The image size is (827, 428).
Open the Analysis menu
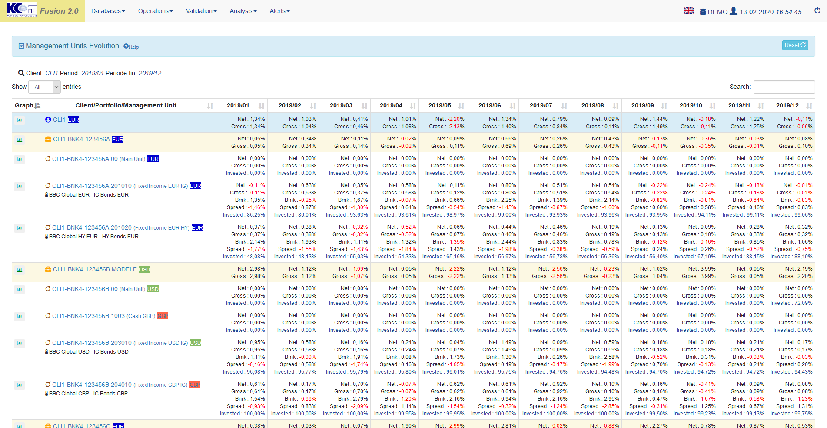(243, 11)
